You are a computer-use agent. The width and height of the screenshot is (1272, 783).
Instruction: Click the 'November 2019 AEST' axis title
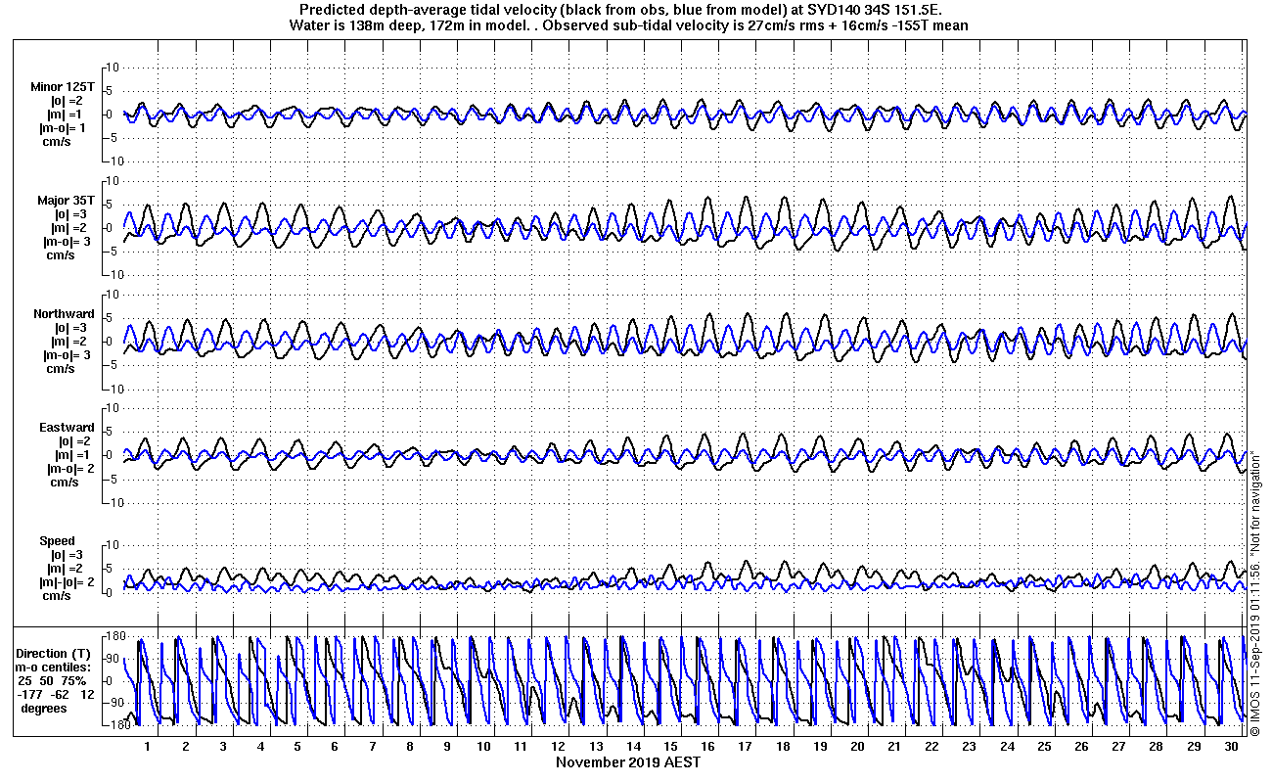pos(628,761)
